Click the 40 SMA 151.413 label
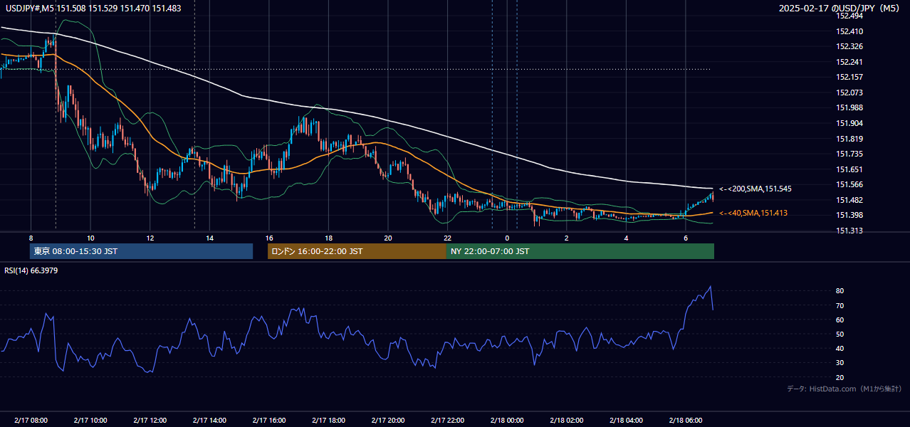 (753, 213)
